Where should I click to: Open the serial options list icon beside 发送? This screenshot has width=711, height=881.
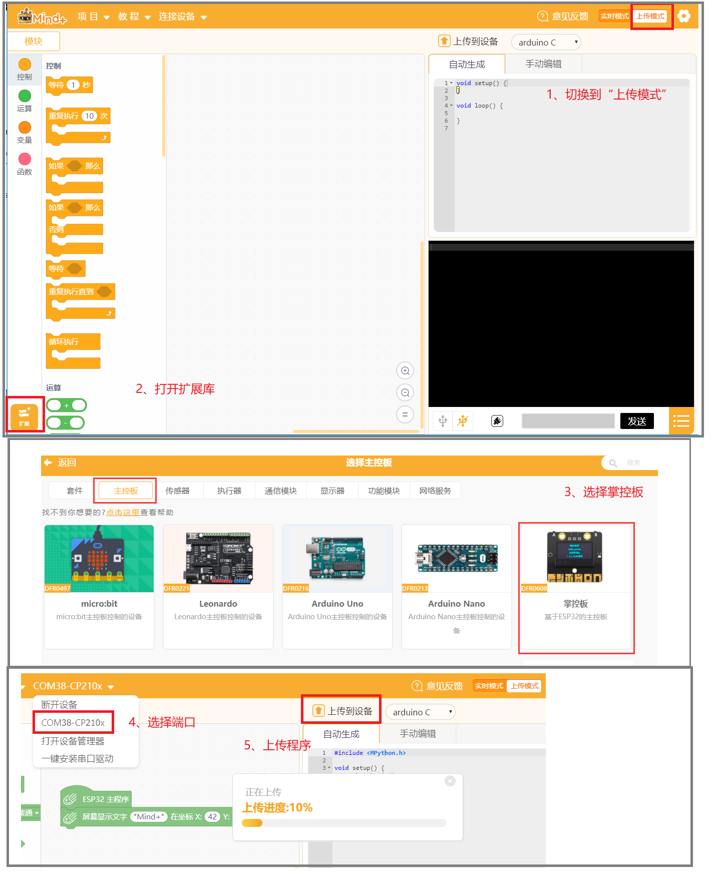(x=681, y=421)
